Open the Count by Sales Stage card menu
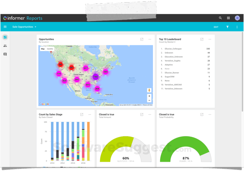244x172 pixels. pyautogui.click(x=89, y=114)
